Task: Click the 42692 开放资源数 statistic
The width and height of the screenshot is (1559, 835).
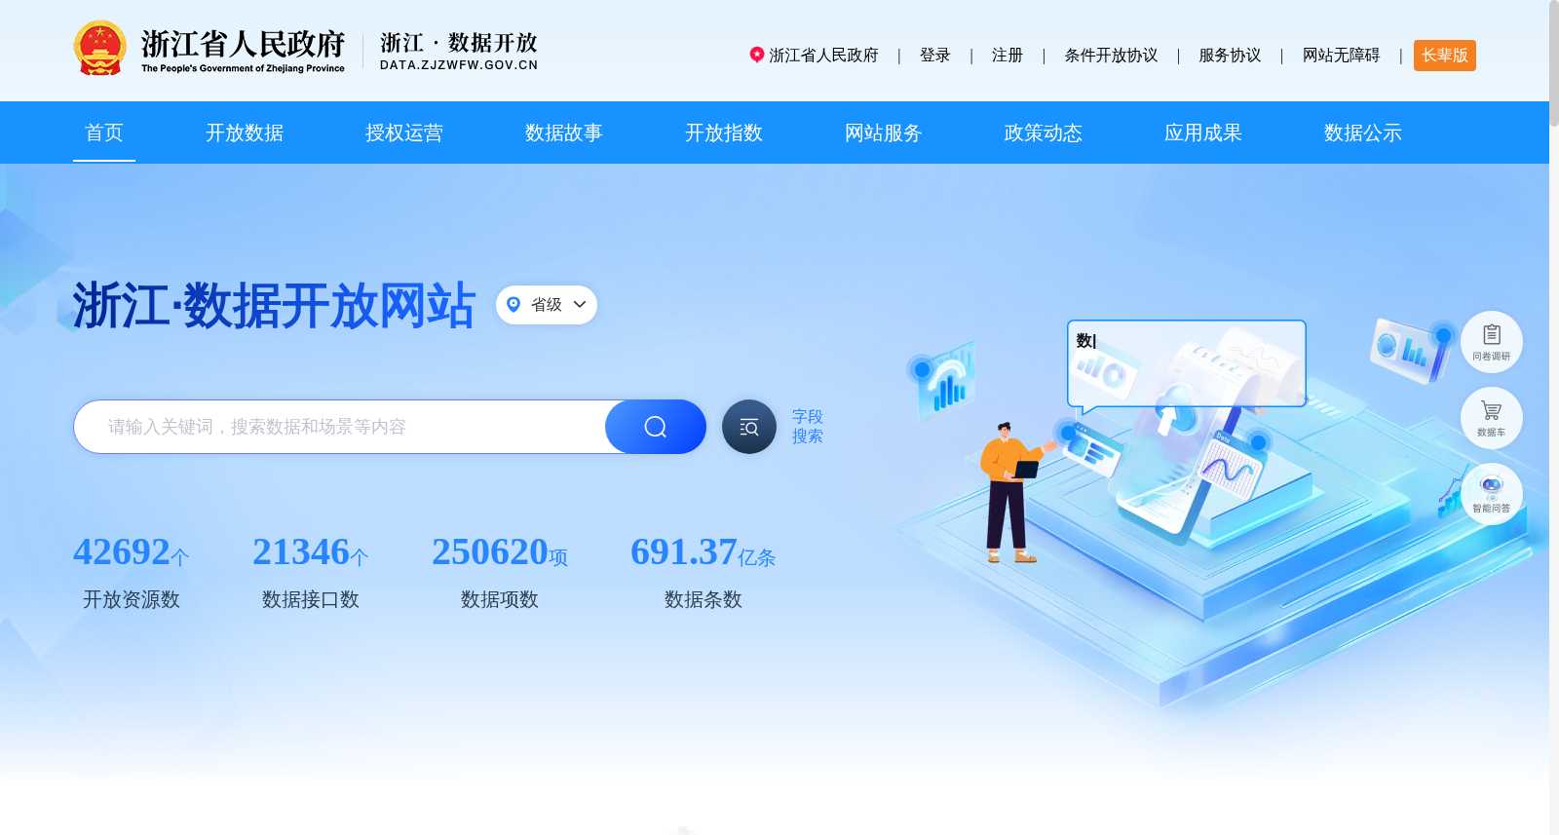Action: [132, 572]
